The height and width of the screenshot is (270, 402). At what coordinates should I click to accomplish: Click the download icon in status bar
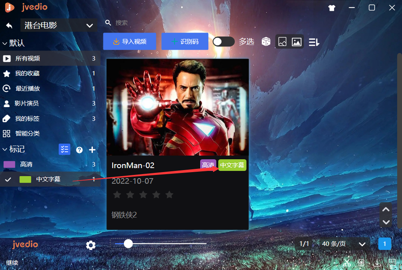point(377,263)
